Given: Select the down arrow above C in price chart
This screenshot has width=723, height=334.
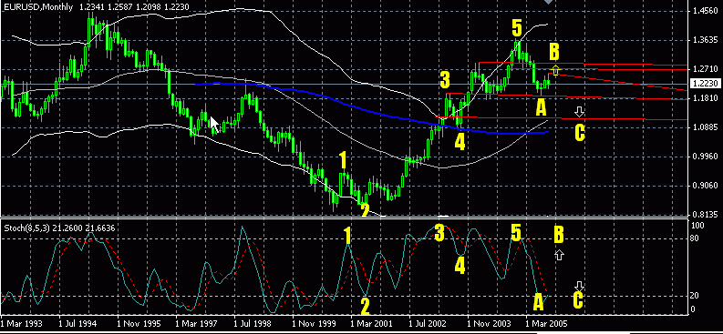Looking at the screenshot, I should tap(580, 111).
